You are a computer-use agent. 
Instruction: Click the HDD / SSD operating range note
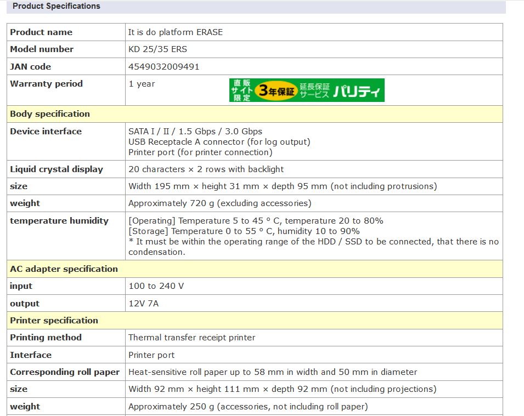[313, 247]
